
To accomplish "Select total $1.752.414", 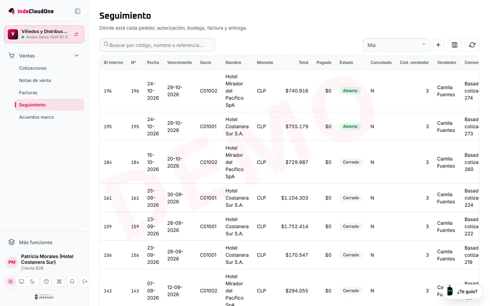I will [294, 226].
